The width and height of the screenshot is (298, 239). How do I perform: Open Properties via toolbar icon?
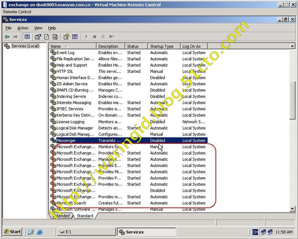click(x=38, y=37)
